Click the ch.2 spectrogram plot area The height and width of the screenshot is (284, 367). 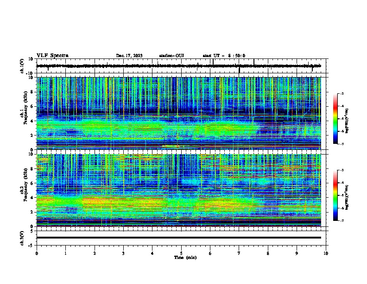click(x=178, y=190)
